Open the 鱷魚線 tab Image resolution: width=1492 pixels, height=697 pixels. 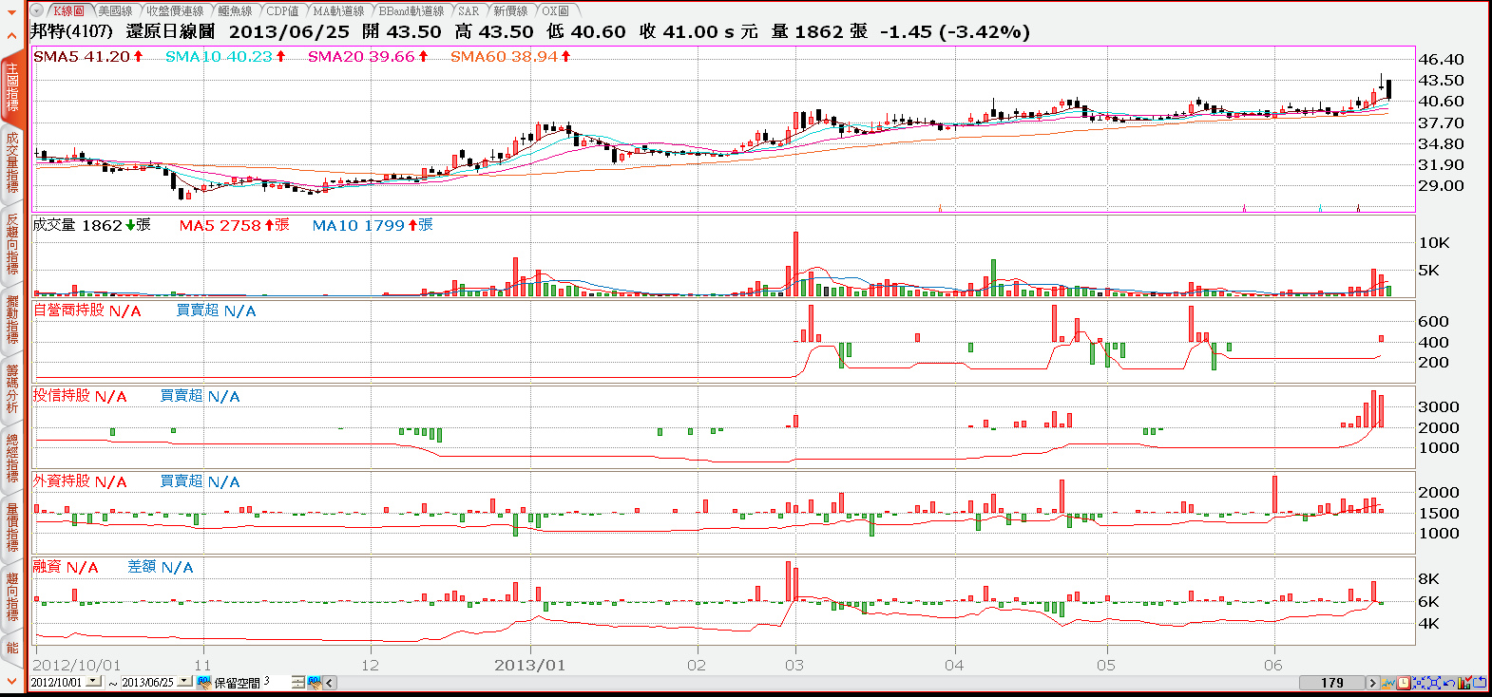[235, 11]
